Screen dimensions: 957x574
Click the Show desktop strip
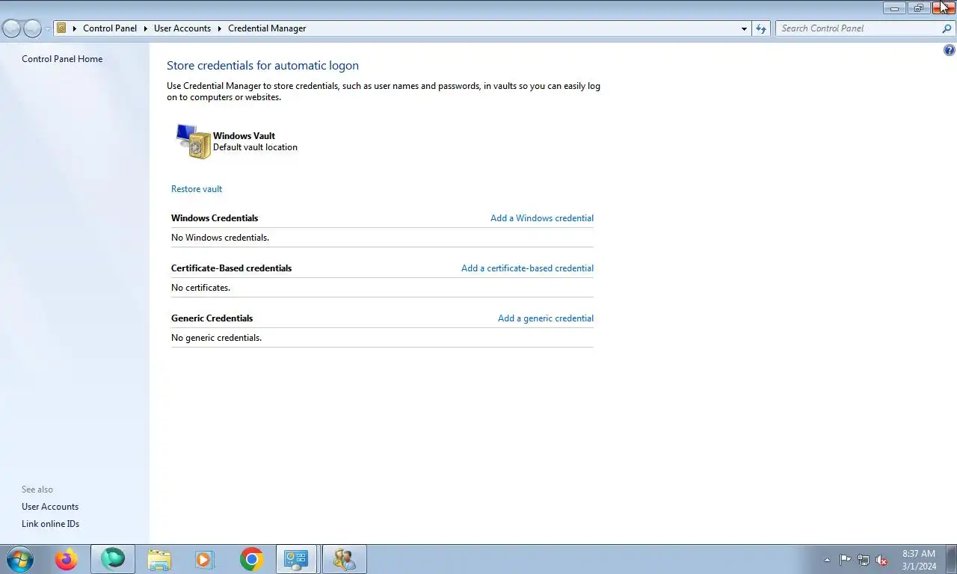pos(952,559)
